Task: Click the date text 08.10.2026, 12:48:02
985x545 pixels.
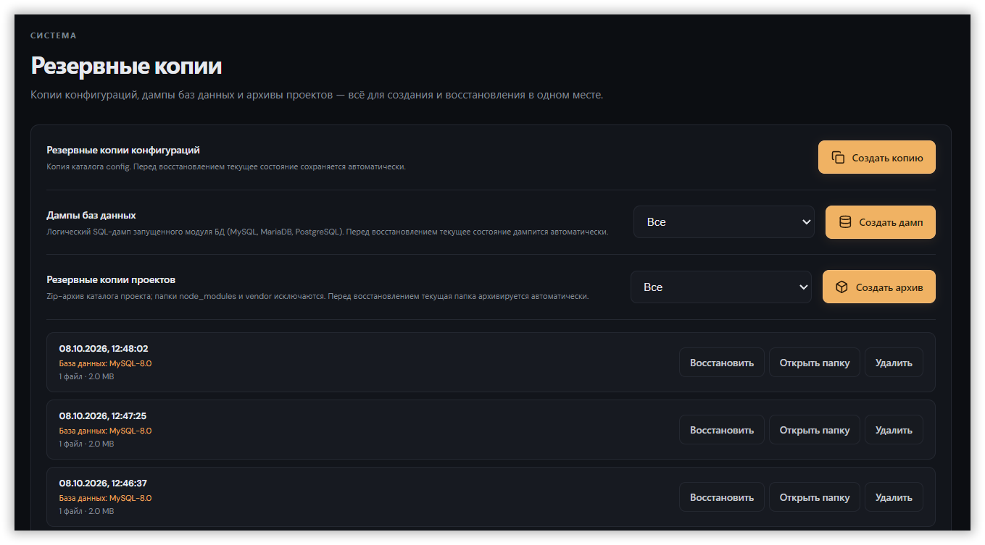Action: click(104, 349)
